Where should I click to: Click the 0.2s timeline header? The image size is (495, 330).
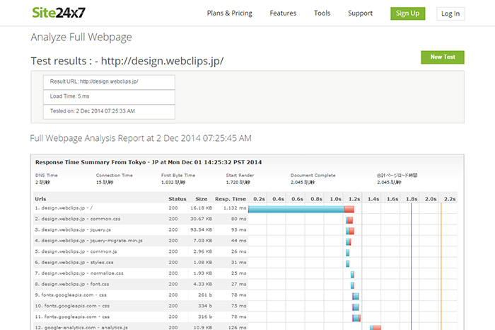point(260,199)
